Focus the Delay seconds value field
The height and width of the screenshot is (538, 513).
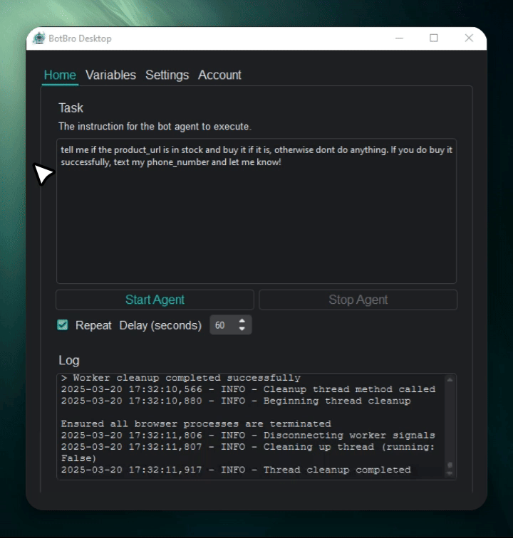point(222,325)
